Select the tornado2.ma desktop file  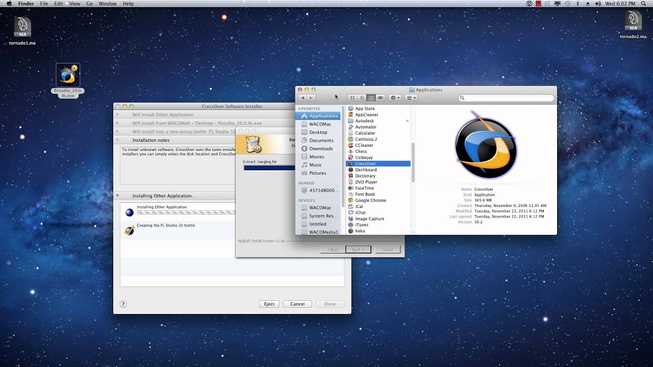pos(633,25)
